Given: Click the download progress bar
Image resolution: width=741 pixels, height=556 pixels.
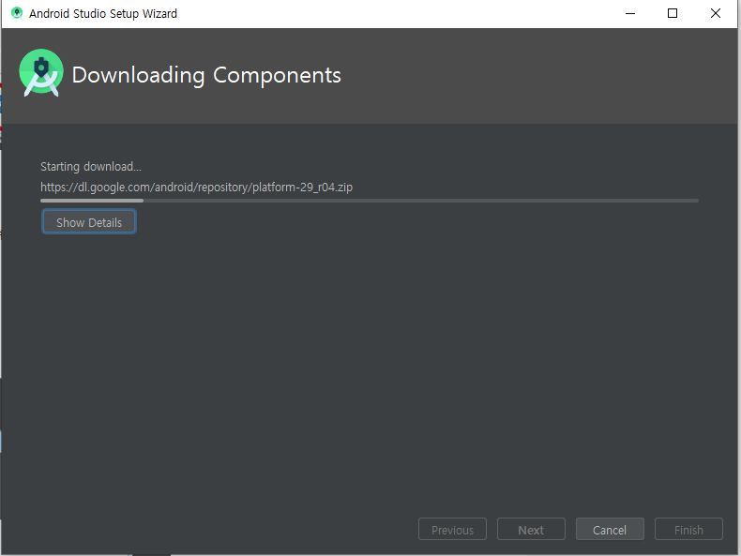Looking at the screenshot, I should pos(369,201).
